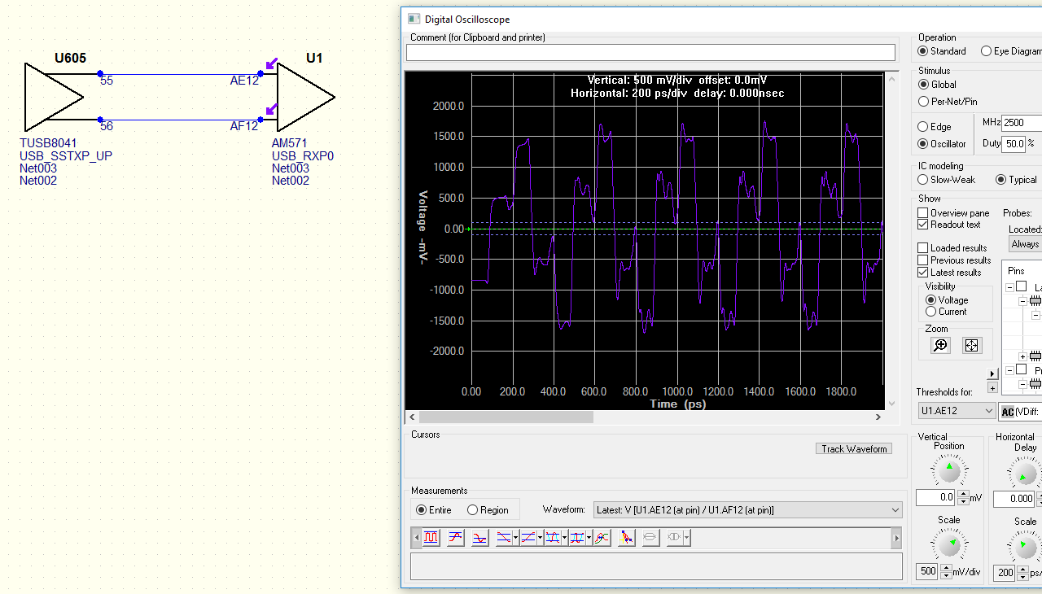Click the Track Waveform button
Screen dimensions: 1042x594
coord(854,449)
